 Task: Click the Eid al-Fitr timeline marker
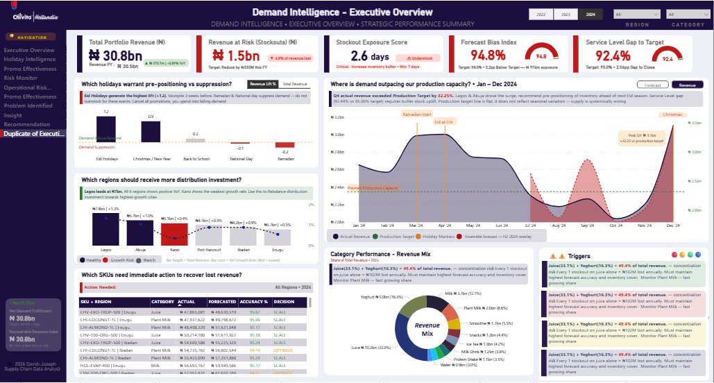tap(444, 122)
